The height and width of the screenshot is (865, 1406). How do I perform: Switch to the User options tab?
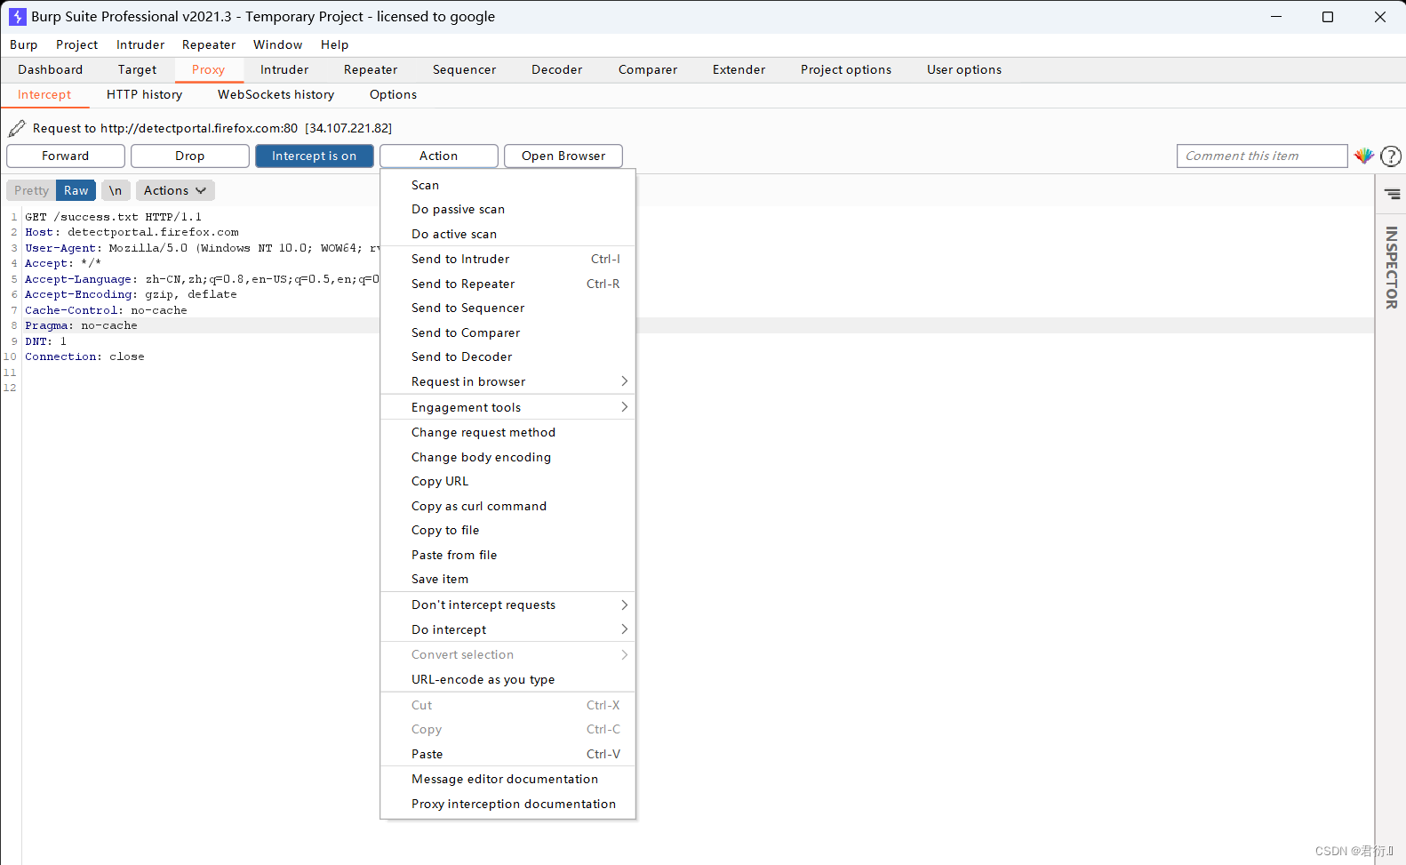tap(964, 69)
